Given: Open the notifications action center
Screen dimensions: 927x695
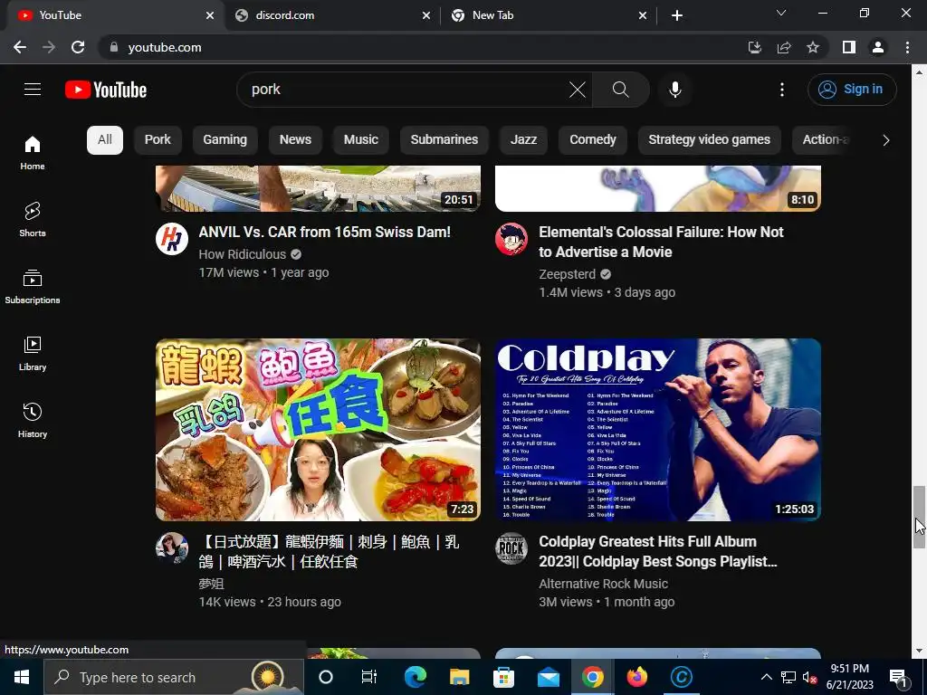Looking at the screenshot, I should tap(898, 678).
